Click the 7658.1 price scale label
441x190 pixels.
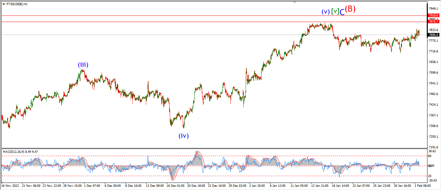coord(433,62)
